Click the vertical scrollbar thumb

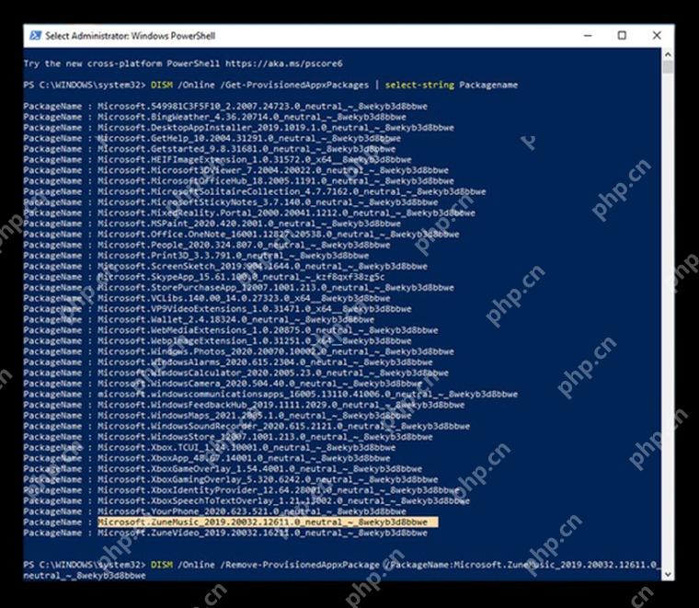(x=668, y=68)
